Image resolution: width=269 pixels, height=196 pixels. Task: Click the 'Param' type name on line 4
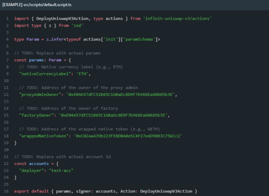point(33,39)
